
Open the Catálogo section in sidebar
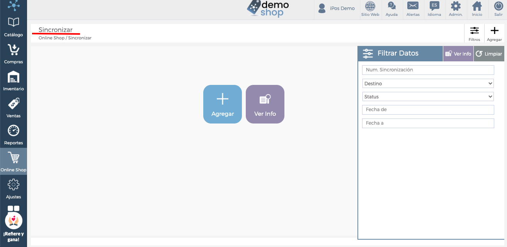(14, 26)
